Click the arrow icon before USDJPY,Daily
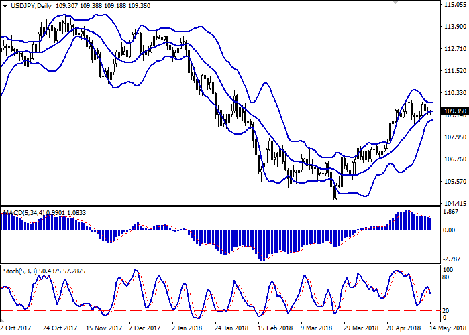This screenshot has width=469, height=335. pos(5,5)
